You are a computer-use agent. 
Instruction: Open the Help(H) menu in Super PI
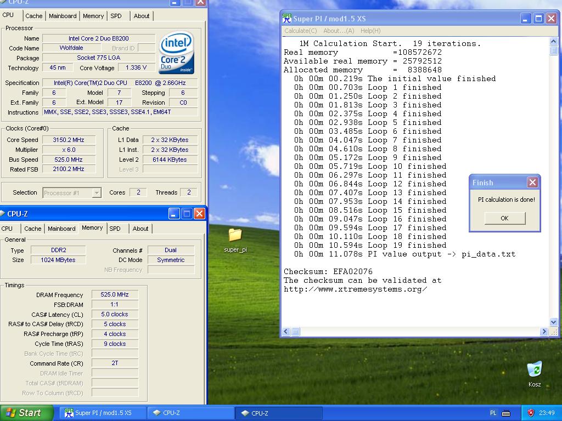(370, 31)
